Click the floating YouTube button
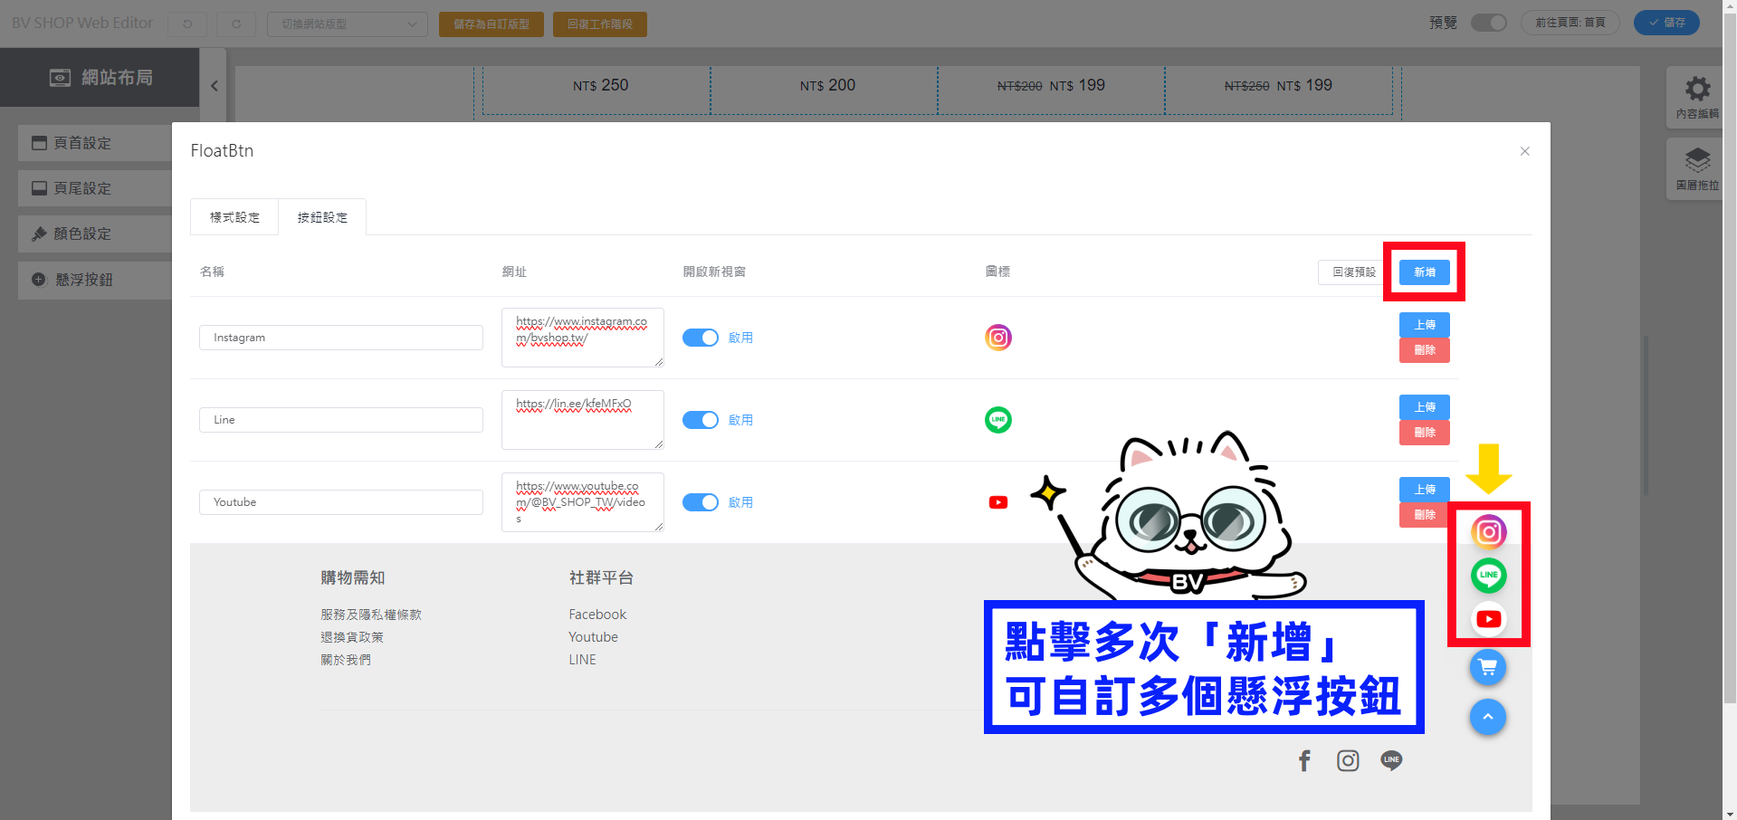The width and height of the screenshot is (1737, 820). [x=1489, y=619]
